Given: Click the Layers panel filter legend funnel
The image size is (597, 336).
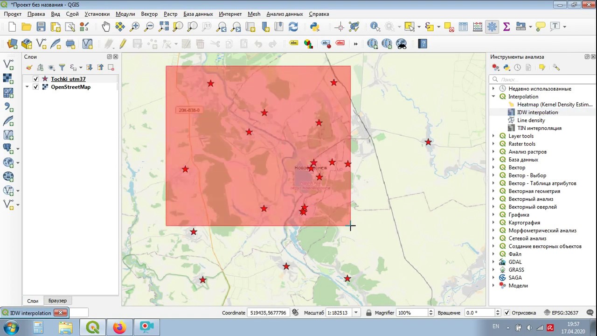Looking at the screenshot, I should pyautogui.click(x=62, y=68).
